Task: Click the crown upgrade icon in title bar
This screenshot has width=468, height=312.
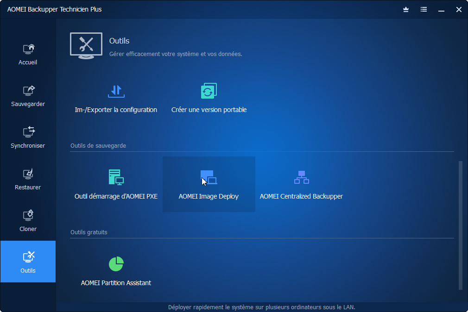Action: (406, 10)
